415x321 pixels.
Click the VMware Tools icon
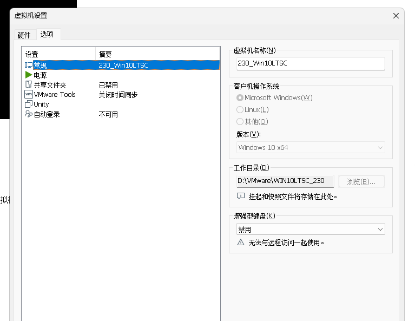pyautogui.click(x=29, y=94)
